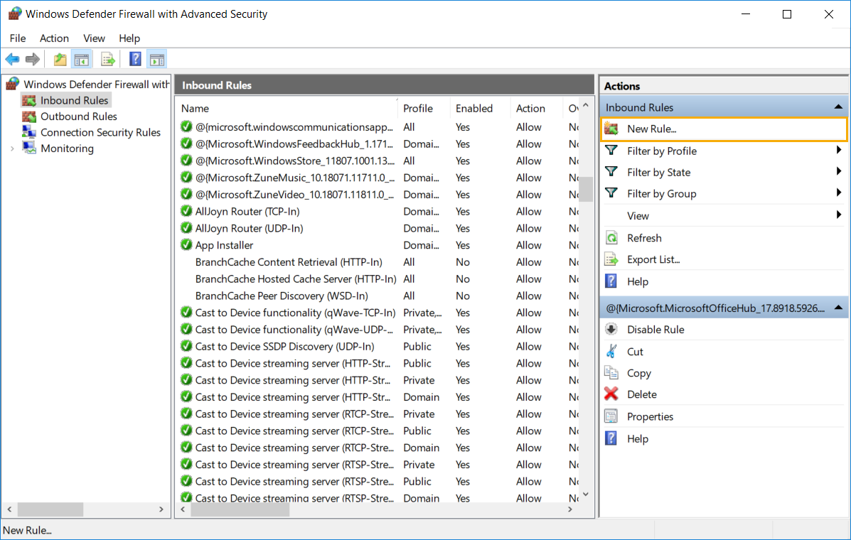Select Outbound Rules in the tree

click(x=79, y=117)
